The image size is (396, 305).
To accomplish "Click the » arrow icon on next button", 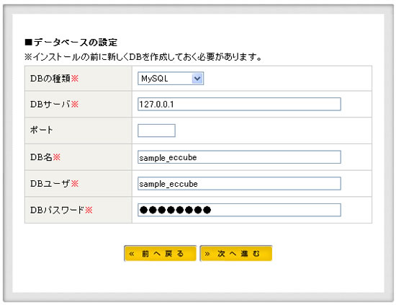I will pyautogui.click(x=207, y=254).
